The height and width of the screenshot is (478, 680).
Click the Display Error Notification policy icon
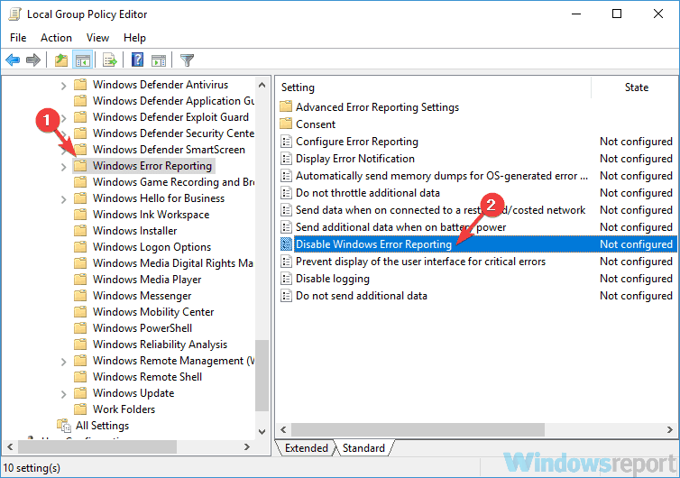[286, 159]
